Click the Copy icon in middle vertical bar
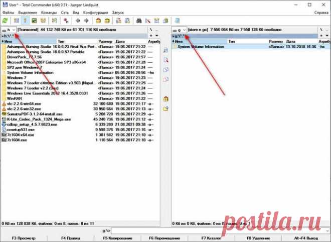This screenshot has height=242, width=331. pyautogui.click(x=165, y=70)
